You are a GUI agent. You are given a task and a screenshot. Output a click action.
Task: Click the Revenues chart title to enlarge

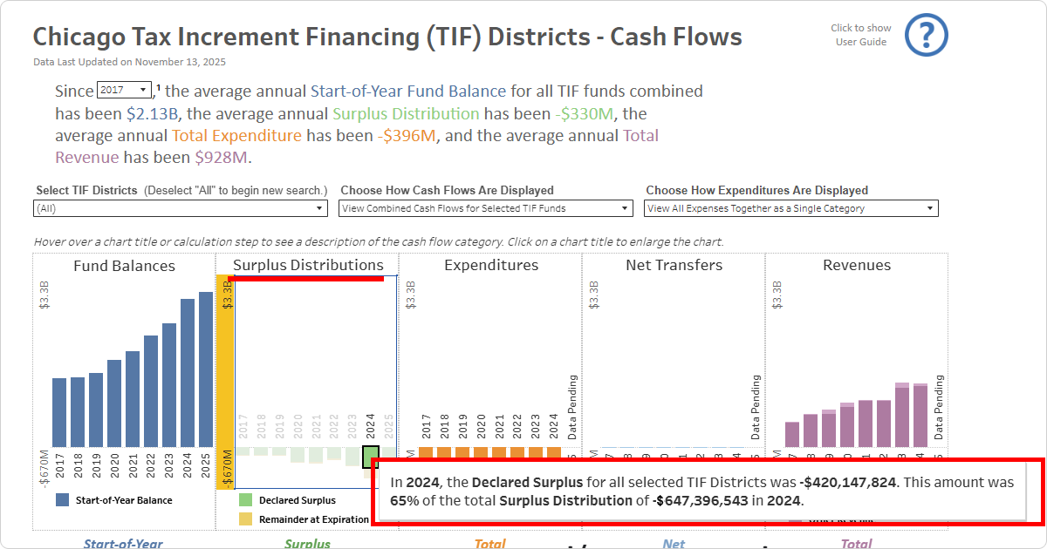click(856, 265)
